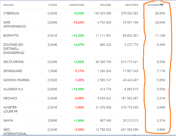The width and height of the screenshot is (176, 136).
Task: Select SAFE ORTHOPAEDICS exchanged value 28,64%
Action: tap(160, 22)
